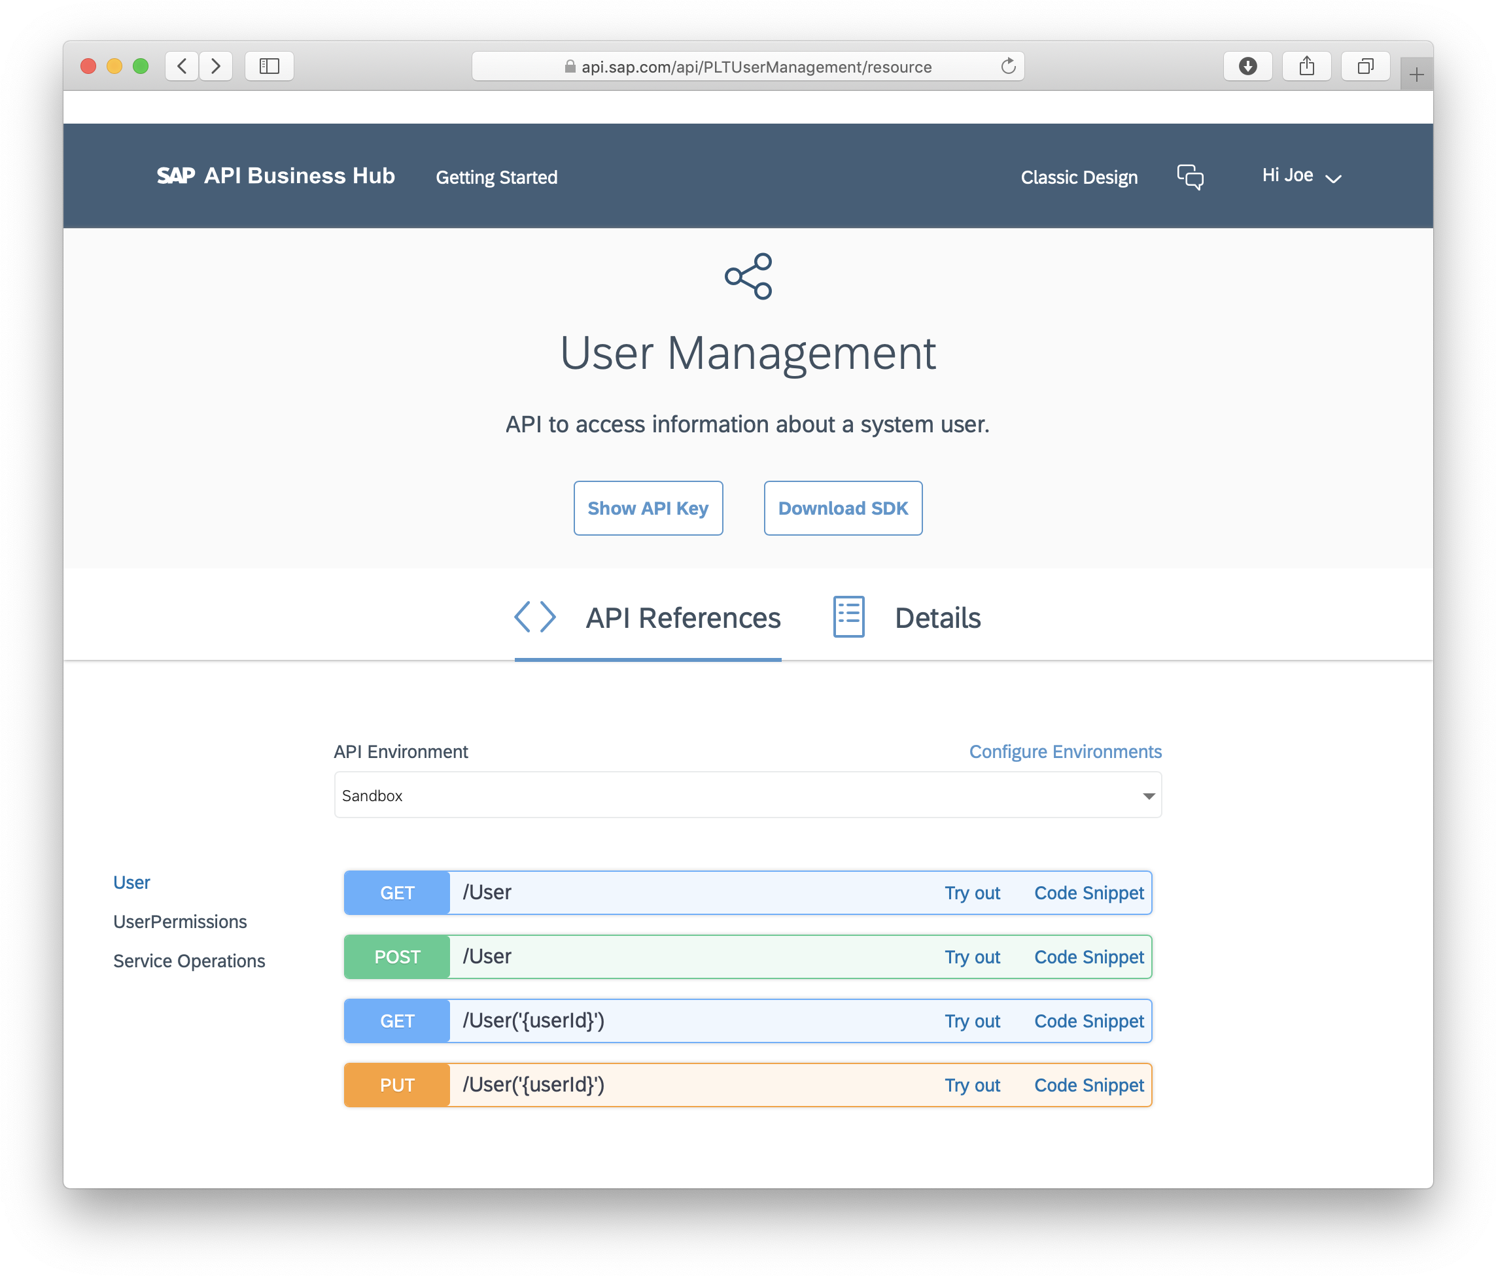Toggle the Safari sidebar icon
The height and width of the screenshot is (1276, 1496).
[x=270, y=67]
